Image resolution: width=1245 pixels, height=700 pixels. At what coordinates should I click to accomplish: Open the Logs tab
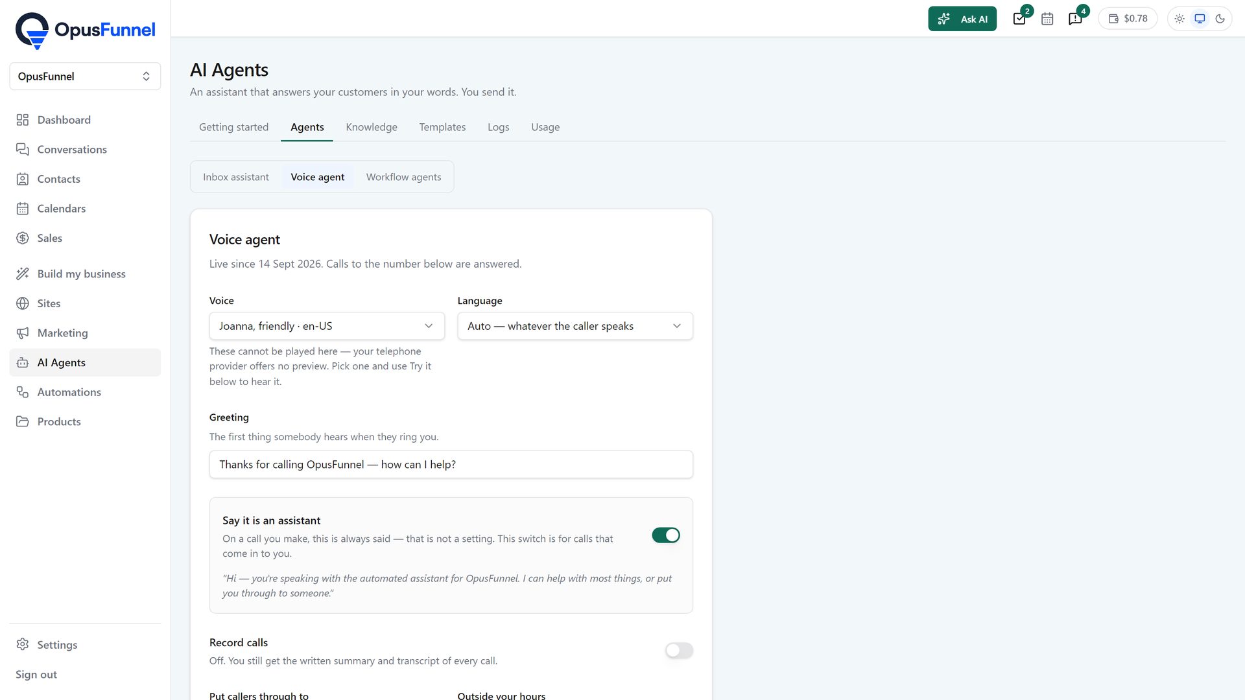click(x=499, y=127)
